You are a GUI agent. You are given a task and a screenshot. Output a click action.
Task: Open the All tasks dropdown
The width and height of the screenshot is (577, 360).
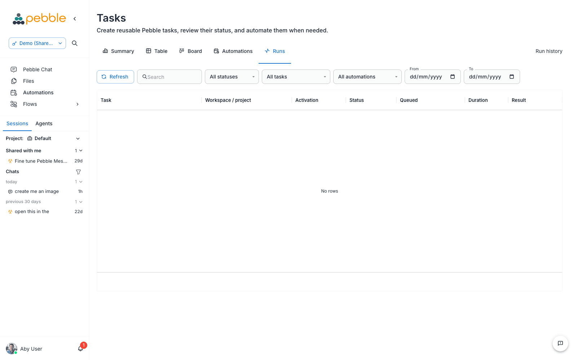[x=296, y=77]
